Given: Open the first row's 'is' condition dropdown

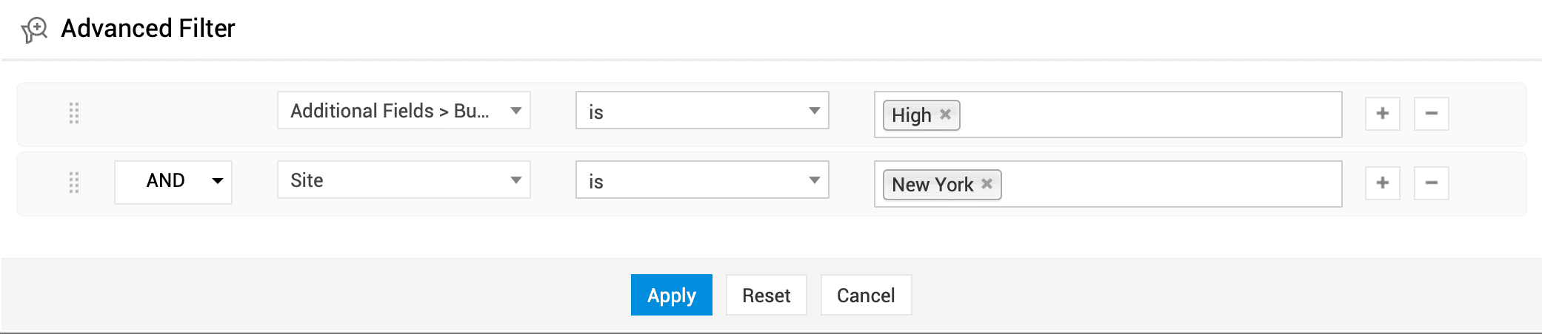Looking at the screenshot, I should point(701,111).
